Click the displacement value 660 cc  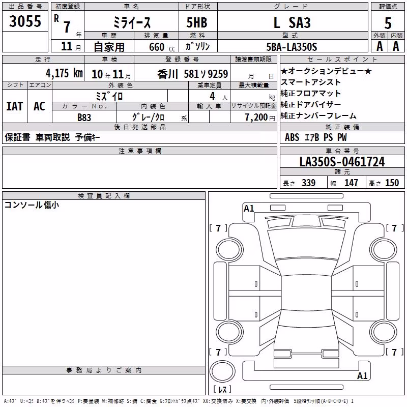point(162,47)
